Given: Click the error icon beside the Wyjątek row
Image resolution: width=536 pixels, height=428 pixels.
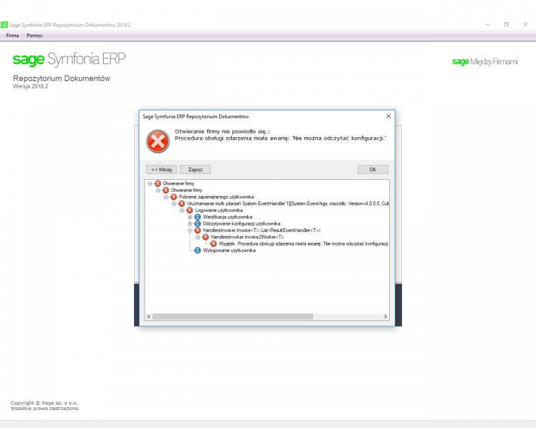Looking at the screenshot, I should pos(214,243).
